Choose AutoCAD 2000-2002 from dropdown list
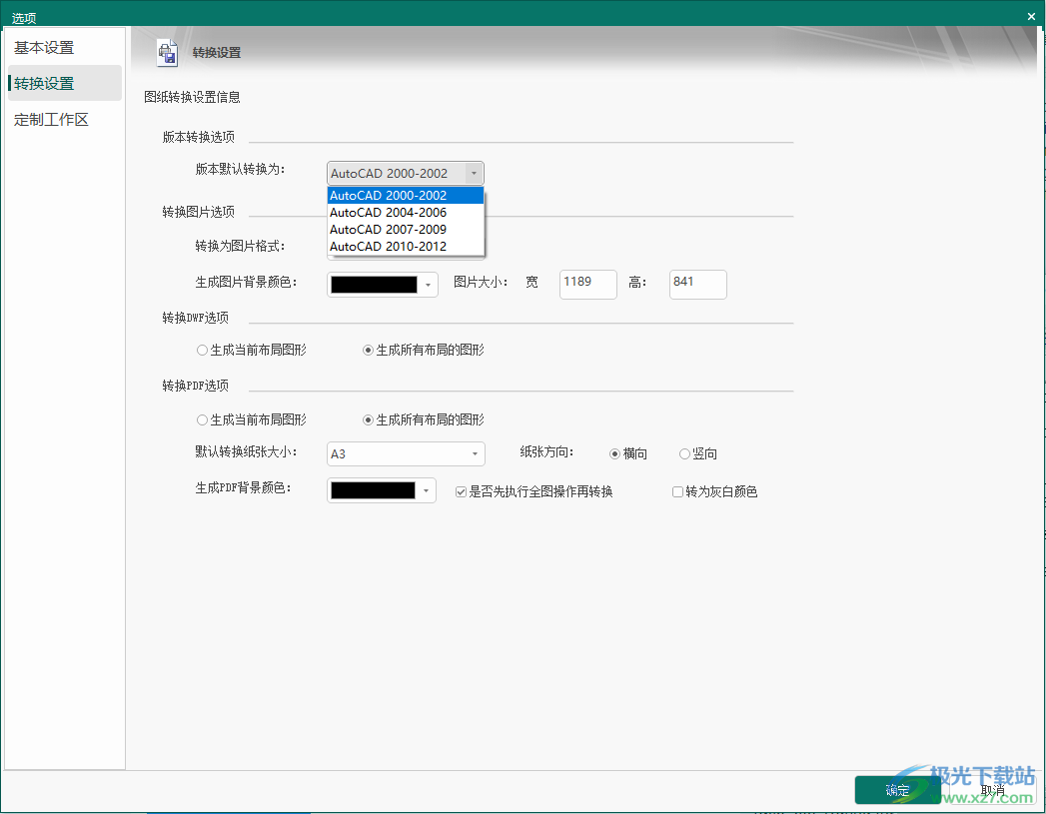 (x=406, y=196)
